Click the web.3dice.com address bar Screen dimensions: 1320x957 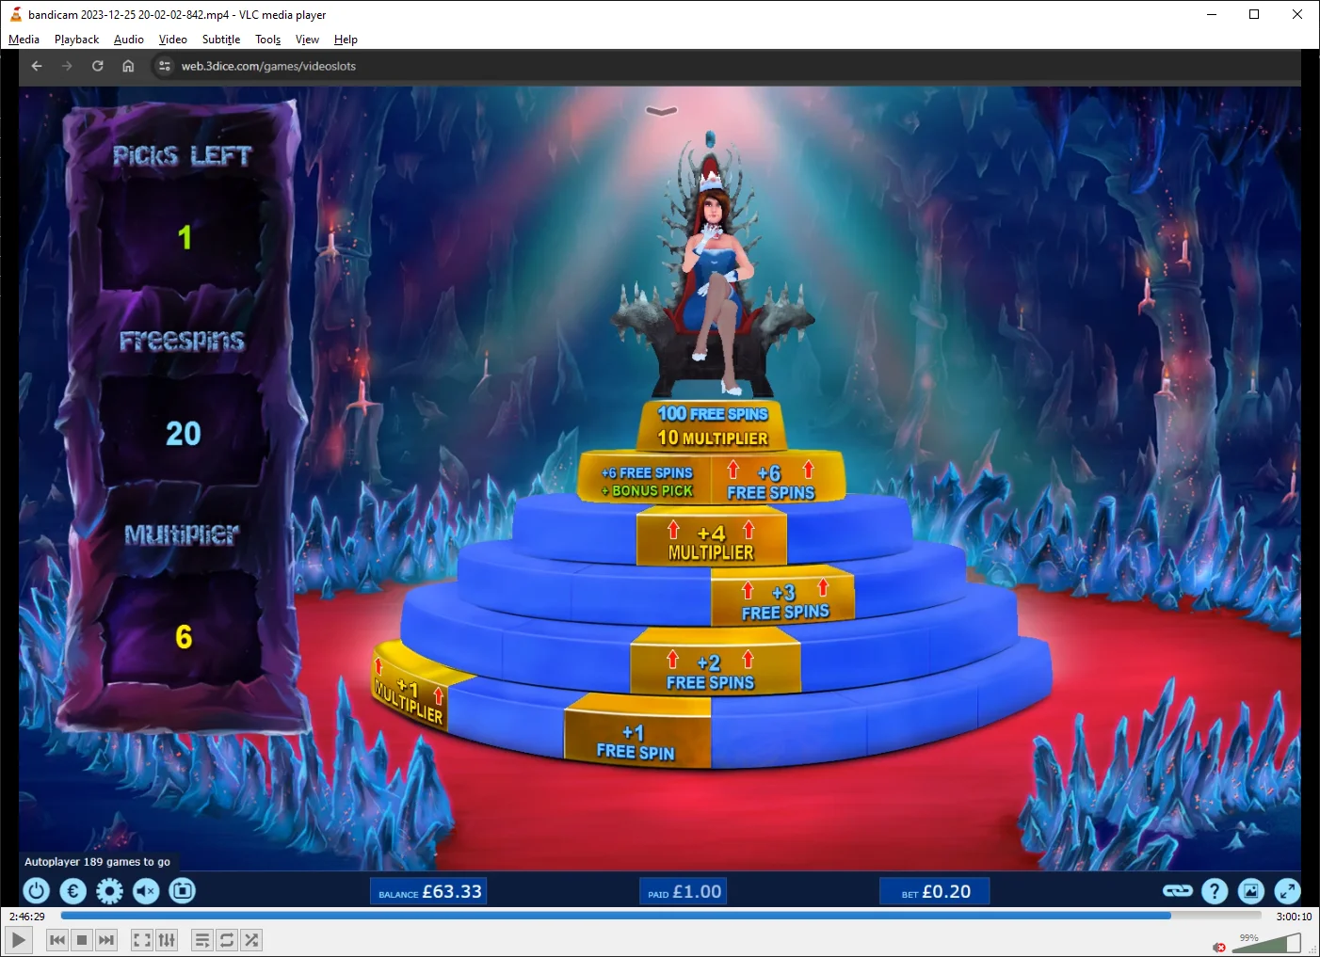point(268,66)
